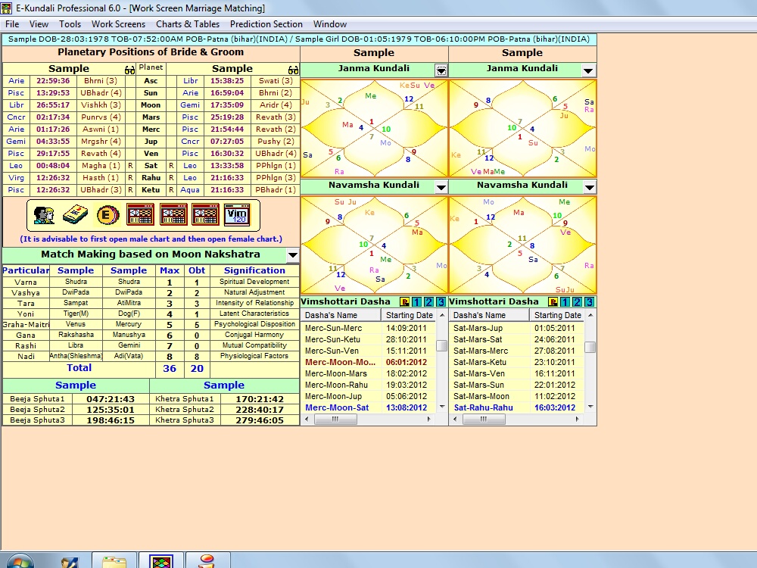Select the Sat-Rahu-Rahu dasha row
This screenshot has width=757, height=568.
tap(516, 407)
